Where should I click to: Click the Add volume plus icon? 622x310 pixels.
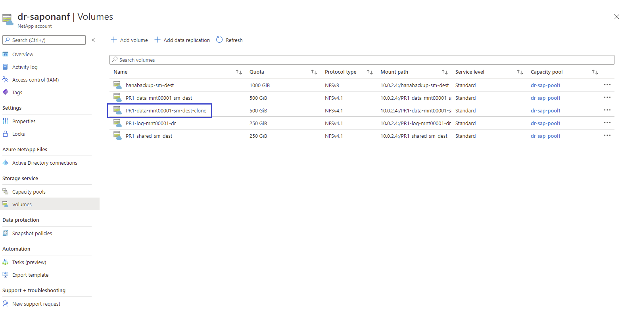coord(114,40)
